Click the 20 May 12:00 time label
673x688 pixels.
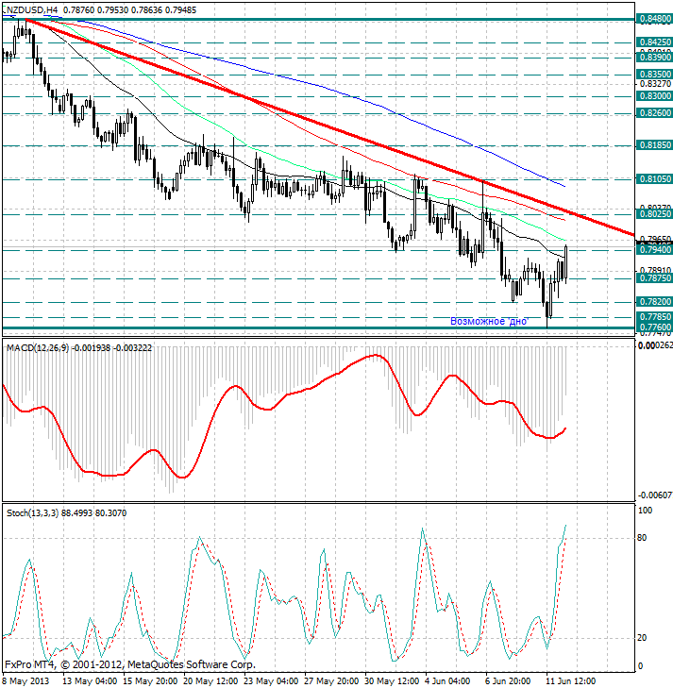tap(210, 681)
